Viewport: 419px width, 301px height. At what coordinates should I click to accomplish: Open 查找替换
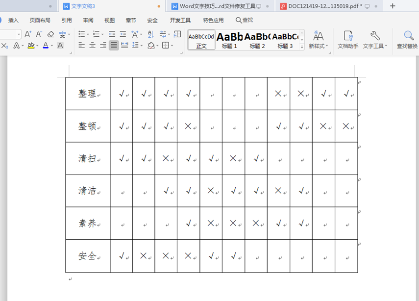[x=407, y=40]
